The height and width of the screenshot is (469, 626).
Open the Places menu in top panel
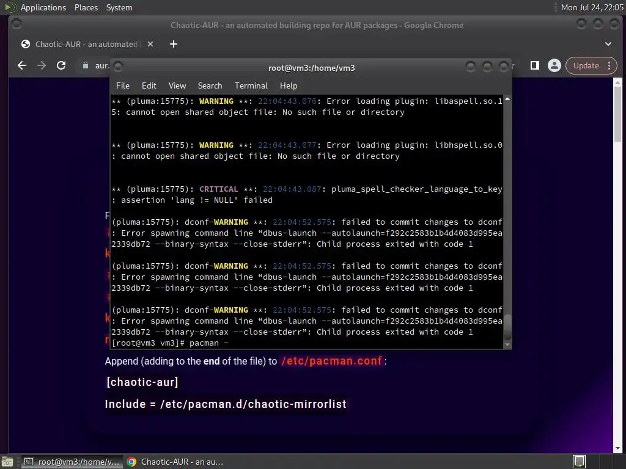click(x=86, y=7)
